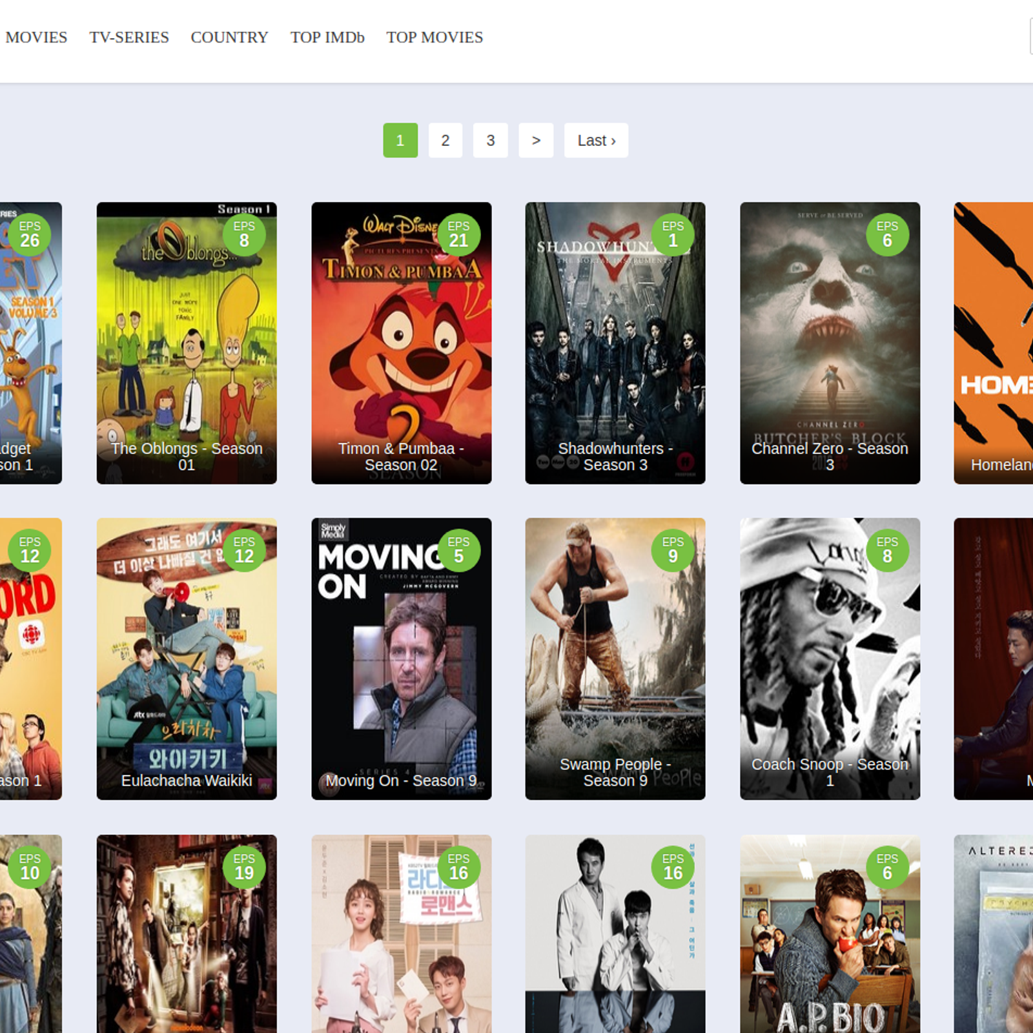Open the TV-SERIES menu
This screenshot has height=1033, width=1033.
129,37
